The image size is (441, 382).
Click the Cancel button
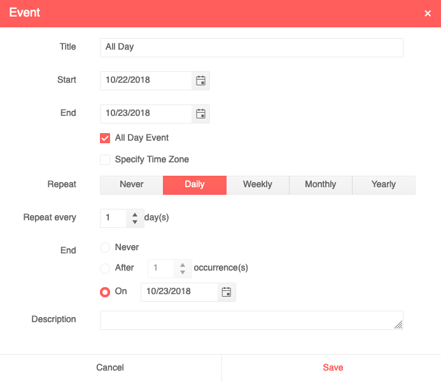[x=111, y=367]
